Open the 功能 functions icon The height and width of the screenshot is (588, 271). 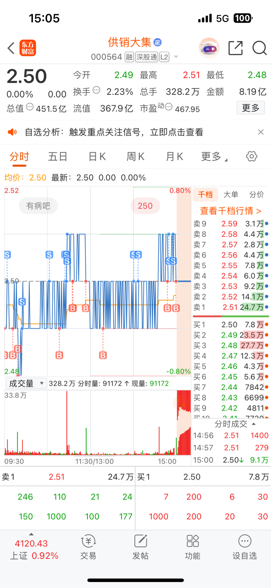pyautogui.click(x=193, y=547)
